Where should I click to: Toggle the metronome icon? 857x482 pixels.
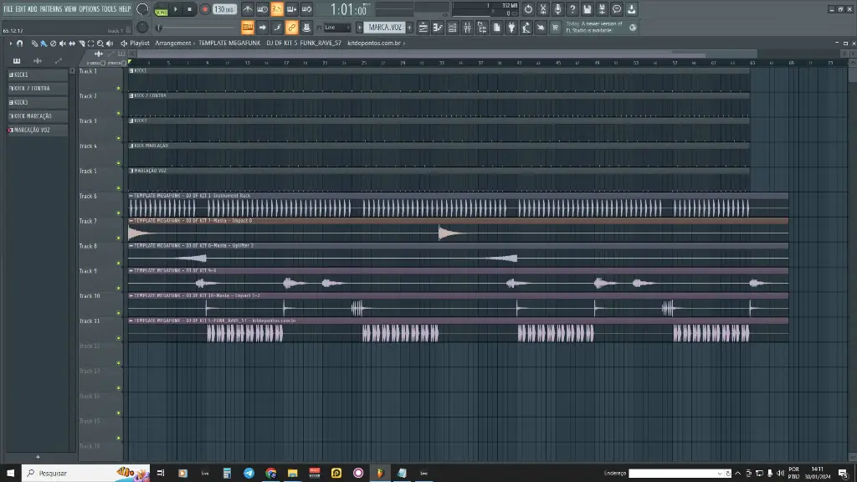click(247, 9)
